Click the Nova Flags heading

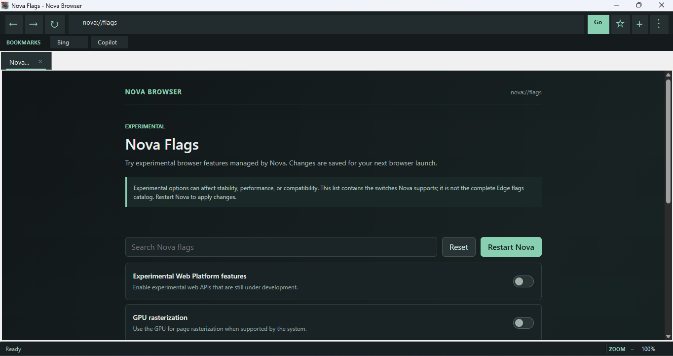point(162,145)
